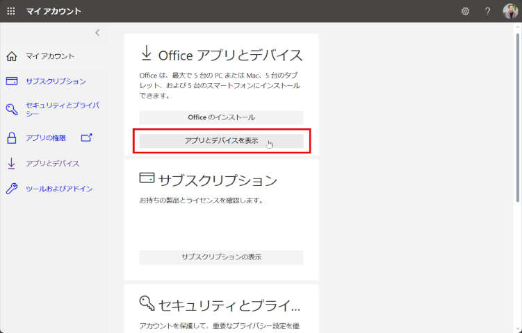Image resolution: width=522 pixels, height=333 pixels.
Task: Click the key icon in the sidebar
Action: 12,109
